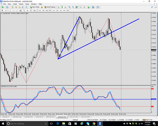Screen dimensions: 158x126
Task: Toggle chart auto scroll
Action: pos(81,7)
